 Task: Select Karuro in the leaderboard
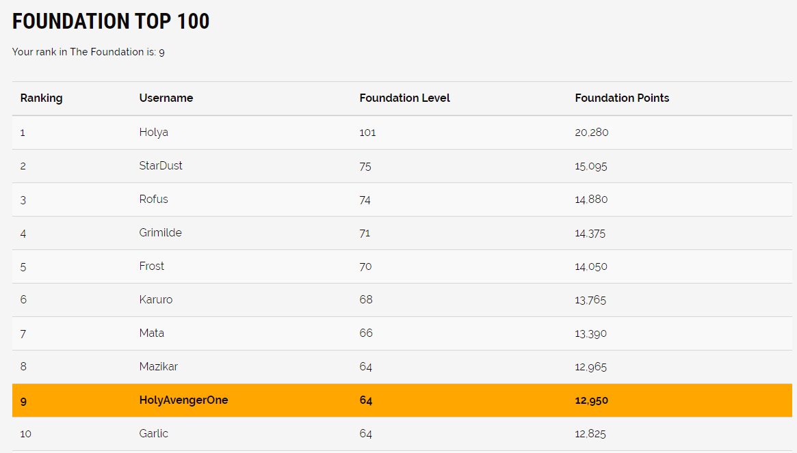(156, 300)
